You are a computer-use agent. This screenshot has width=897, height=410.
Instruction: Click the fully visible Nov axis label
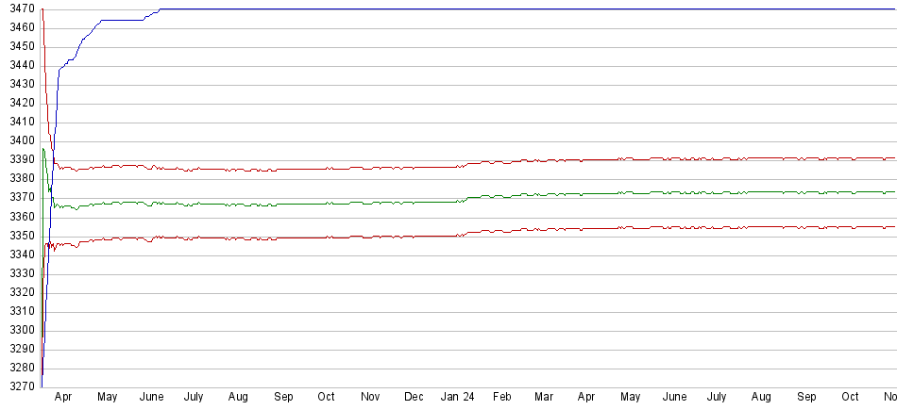pos(371,398)
